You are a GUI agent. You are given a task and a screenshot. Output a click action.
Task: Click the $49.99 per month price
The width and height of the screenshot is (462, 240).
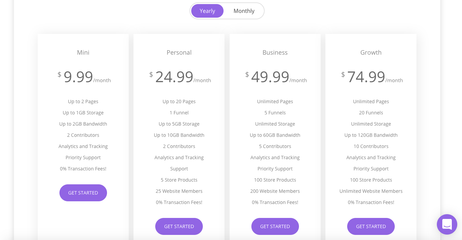click(x=276, y=77)
